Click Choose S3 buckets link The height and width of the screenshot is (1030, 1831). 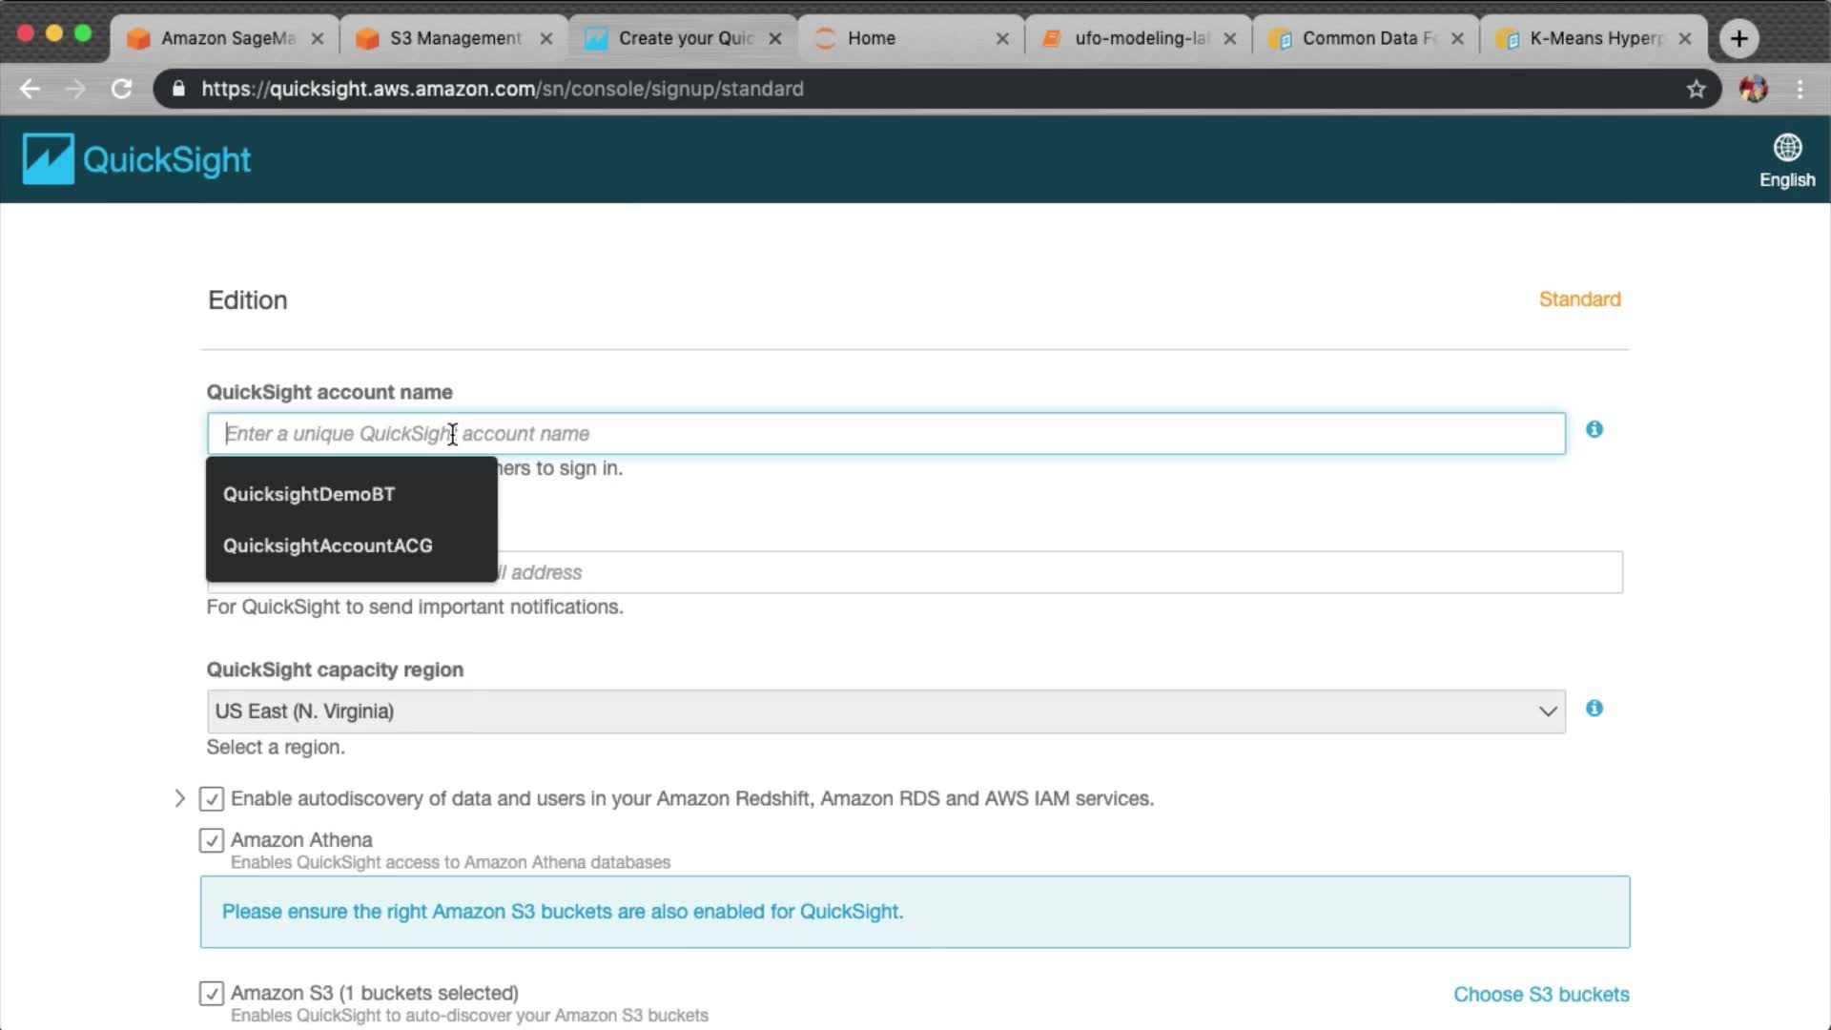point(1540,995)
